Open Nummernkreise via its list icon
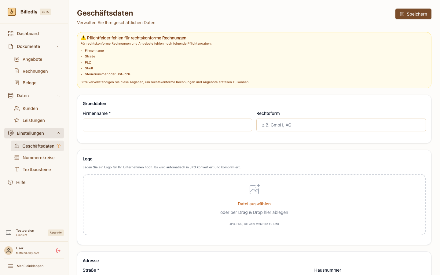This screenshot has height=275, width=440. click(x=17, y=157)
